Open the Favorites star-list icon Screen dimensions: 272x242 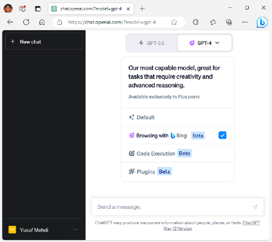[x=213, y=22]
